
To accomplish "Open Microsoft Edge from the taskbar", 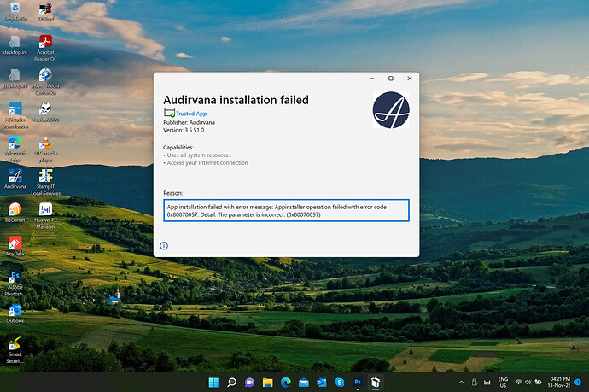I will tap(285, 383).
